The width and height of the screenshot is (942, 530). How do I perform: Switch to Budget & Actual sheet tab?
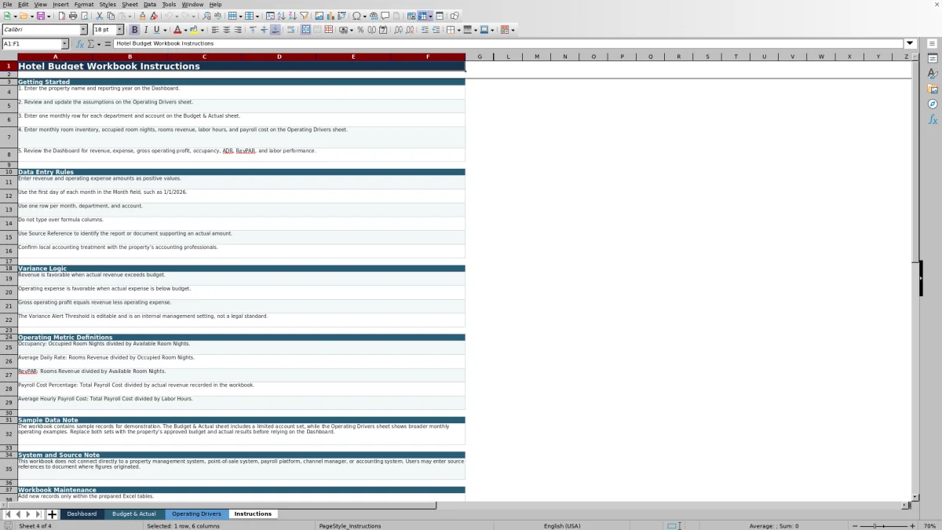pyautogui.click(x=134, y=514)
